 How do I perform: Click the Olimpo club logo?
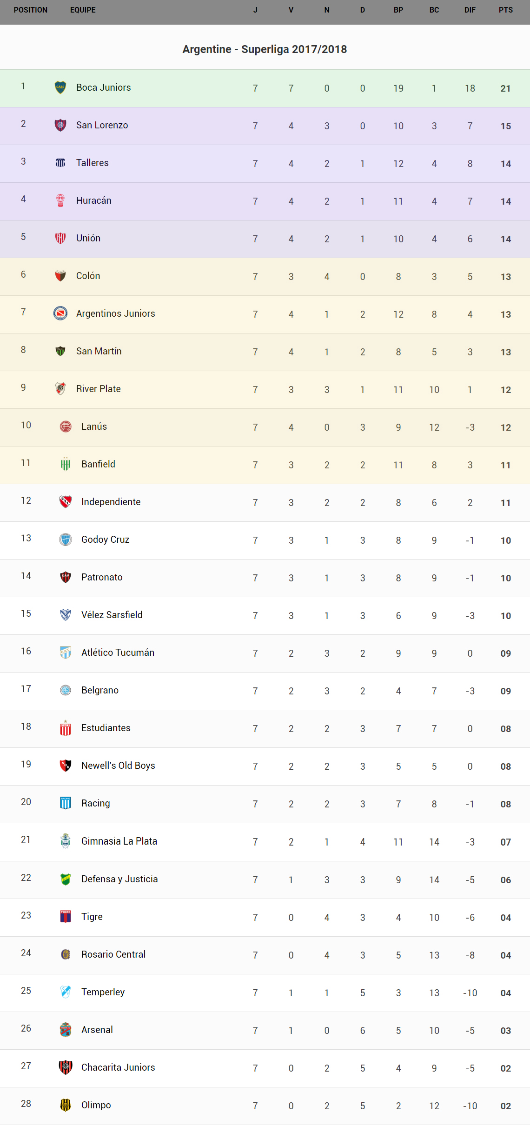pyautogui.click(x=66, y=1105)
